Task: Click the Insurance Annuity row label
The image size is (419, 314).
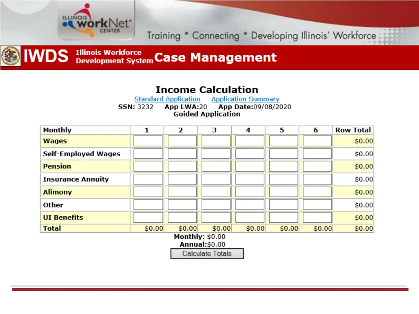Action: pyautogui.click(x=76, y=179)
